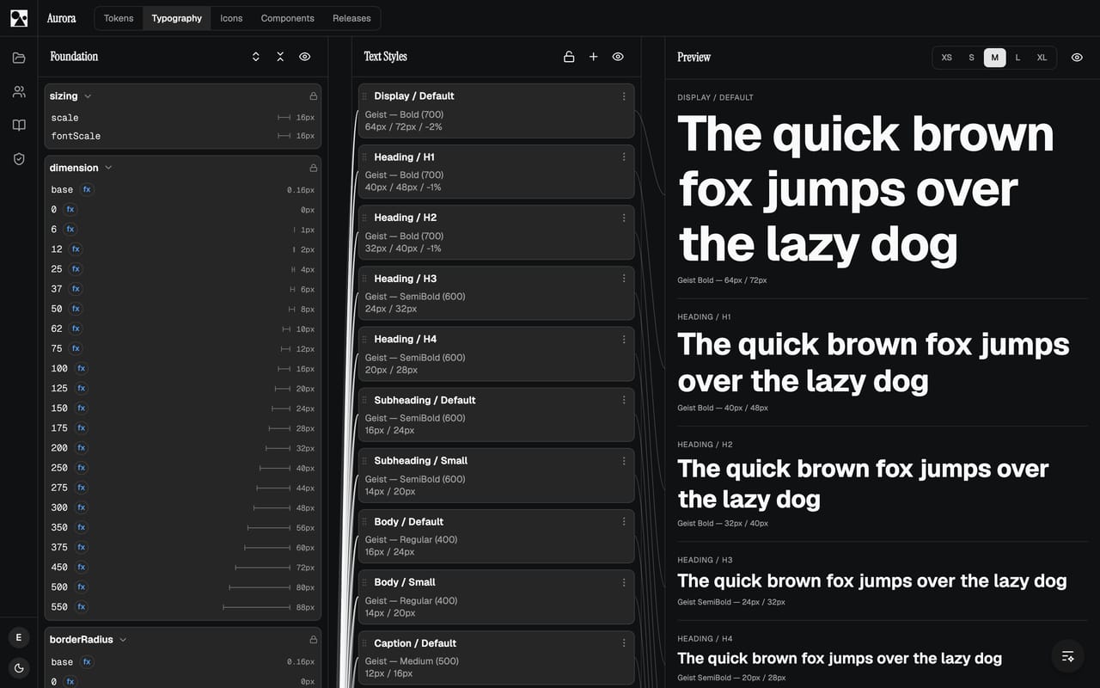Click the fx badge on dimension token 250

point(82,468)
